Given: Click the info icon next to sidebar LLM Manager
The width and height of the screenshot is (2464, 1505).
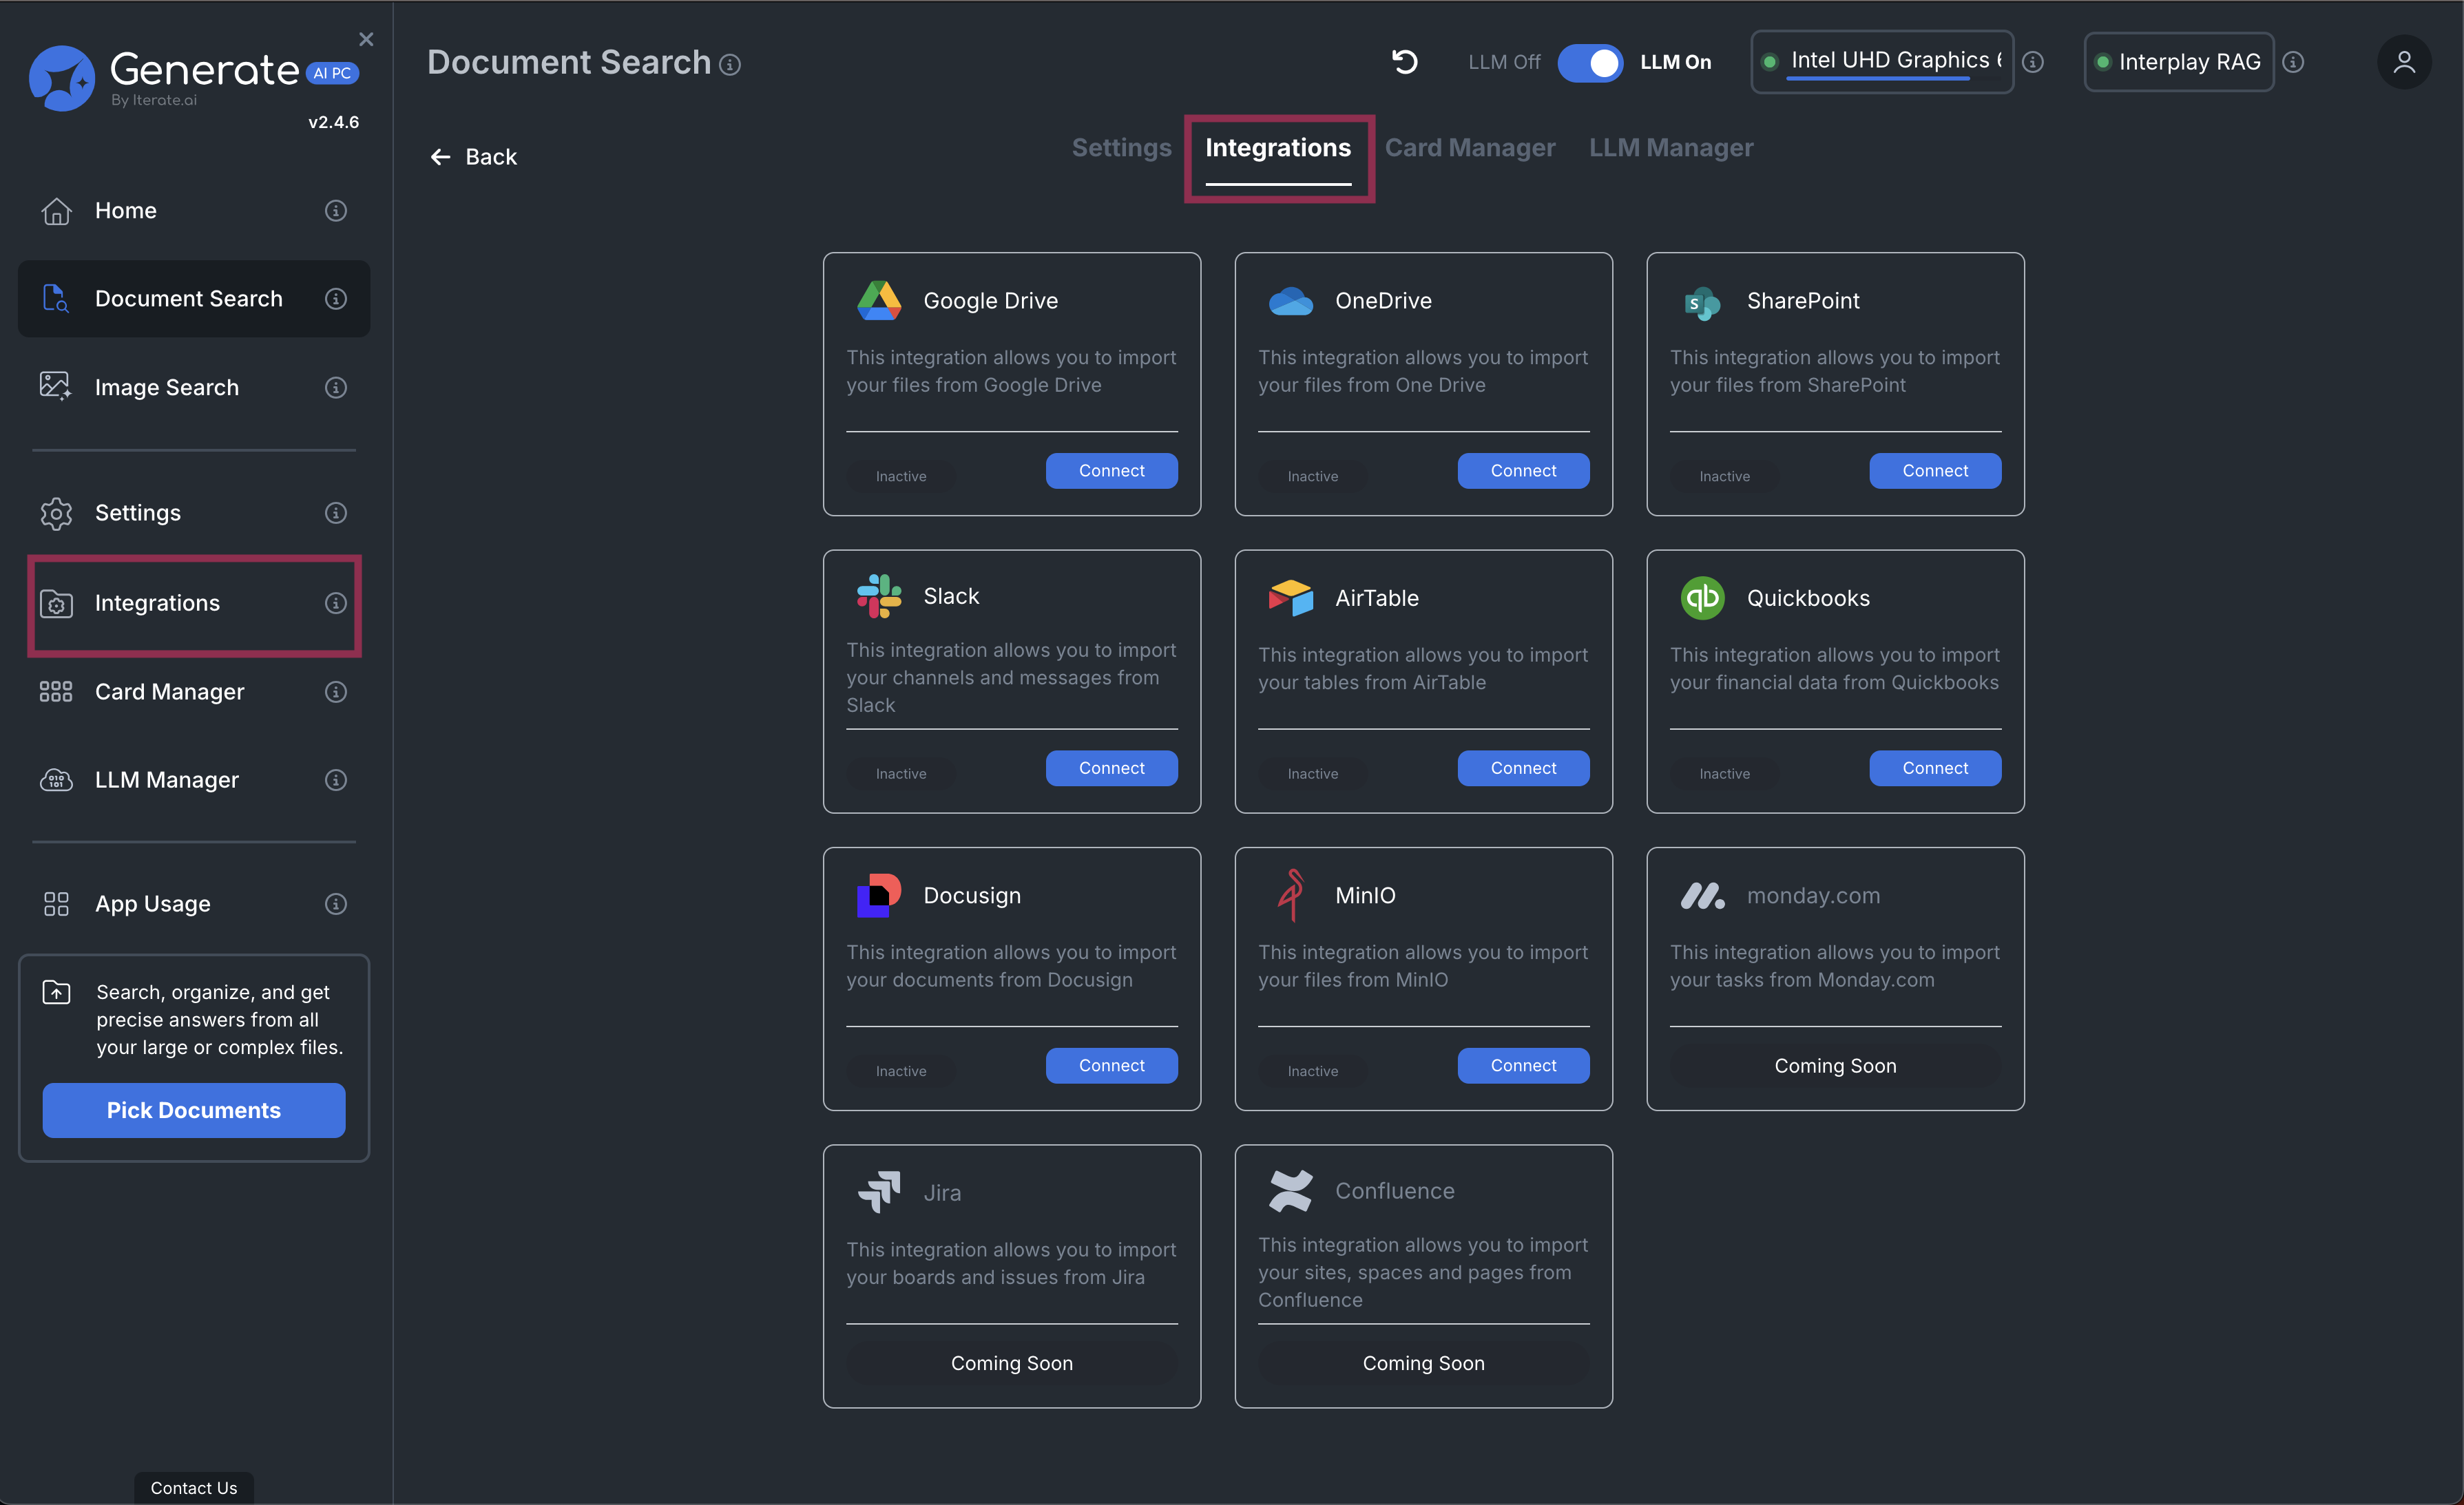Looking at the screenshot, I should tap(336, 780).
